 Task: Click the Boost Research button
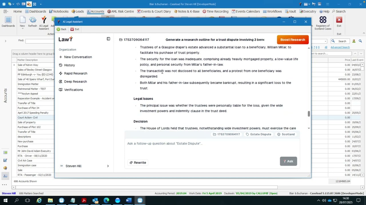coord(293,40)
